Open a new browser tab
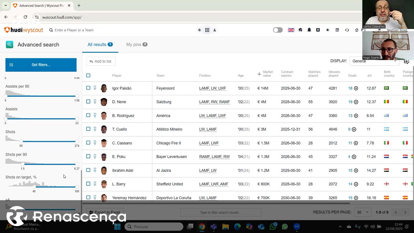Image resolution: width=414 pixels, height=233 pixels. click(x=79, y=6)
